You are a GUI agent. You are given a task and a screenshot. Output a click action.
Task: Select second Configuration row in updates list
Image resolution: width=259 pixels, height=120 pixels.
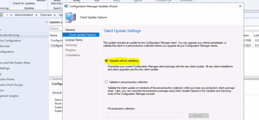point(56,46)
